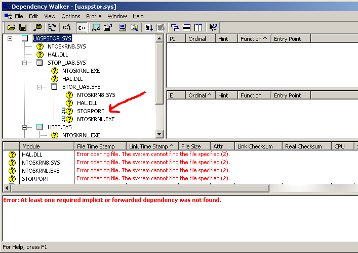Sort by Link Time Stamp column header
This screenshot has height=253, width=358.
152,146
